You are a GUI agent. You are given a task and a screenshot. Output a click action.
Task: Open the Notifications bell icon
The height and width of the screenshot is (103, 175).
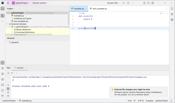click(x=172, y=9)
